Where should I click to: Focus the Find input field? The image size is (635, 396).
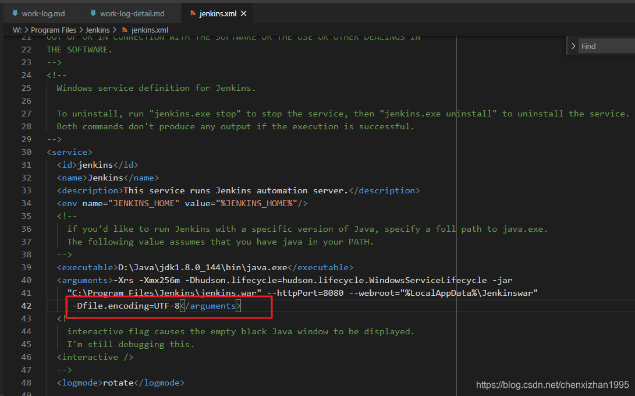coord(606,46)
